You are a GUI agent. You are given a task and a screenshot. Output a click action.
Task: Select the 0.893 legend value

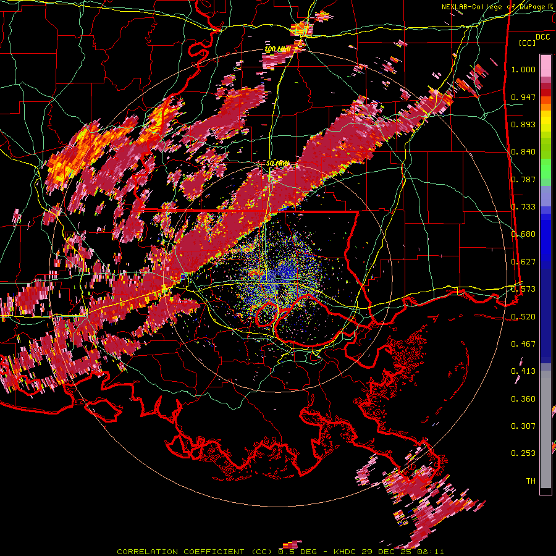pos(523,124)
